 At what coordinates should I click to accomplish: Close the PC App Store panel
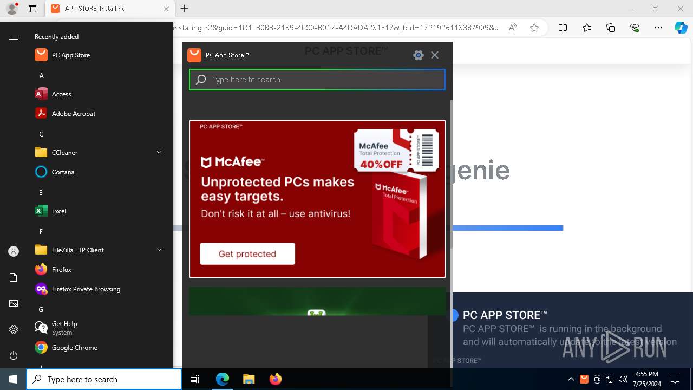pos(435,55)
